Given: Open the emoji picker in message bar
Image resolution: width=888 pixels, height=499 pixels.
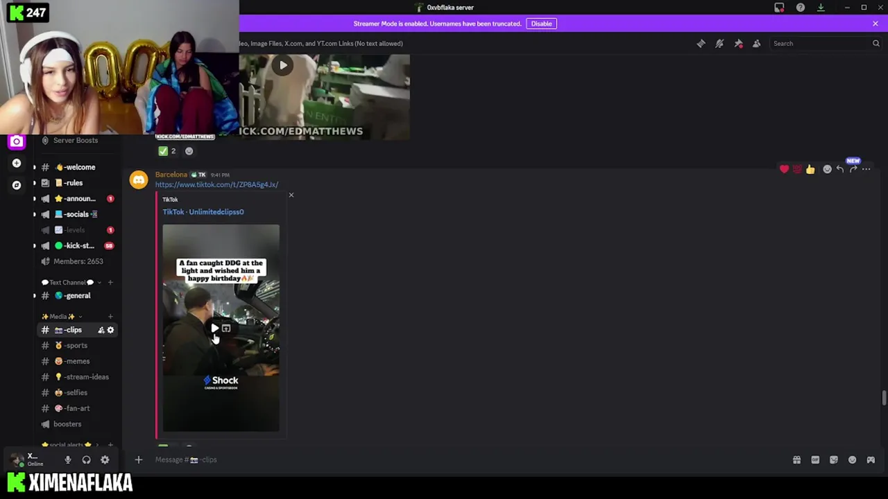Looking at the screenshot, I should [852, 460].
